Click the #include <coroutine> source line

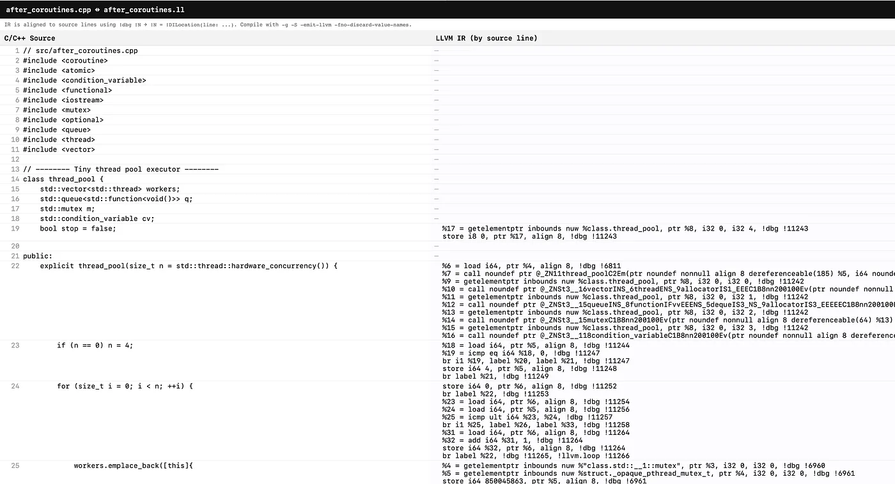(x=65, y=61)
